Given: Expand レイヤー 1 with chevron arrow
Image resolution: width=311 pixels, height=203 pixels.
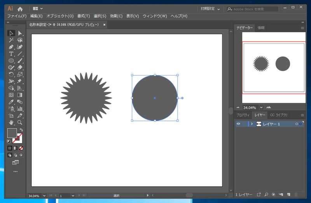Looking at the screenshot, I should (x=252, y=124).
